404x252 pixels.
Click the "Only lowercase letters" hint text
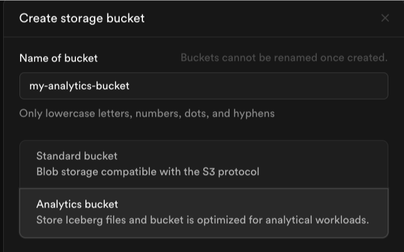click(x=147, y=113)
